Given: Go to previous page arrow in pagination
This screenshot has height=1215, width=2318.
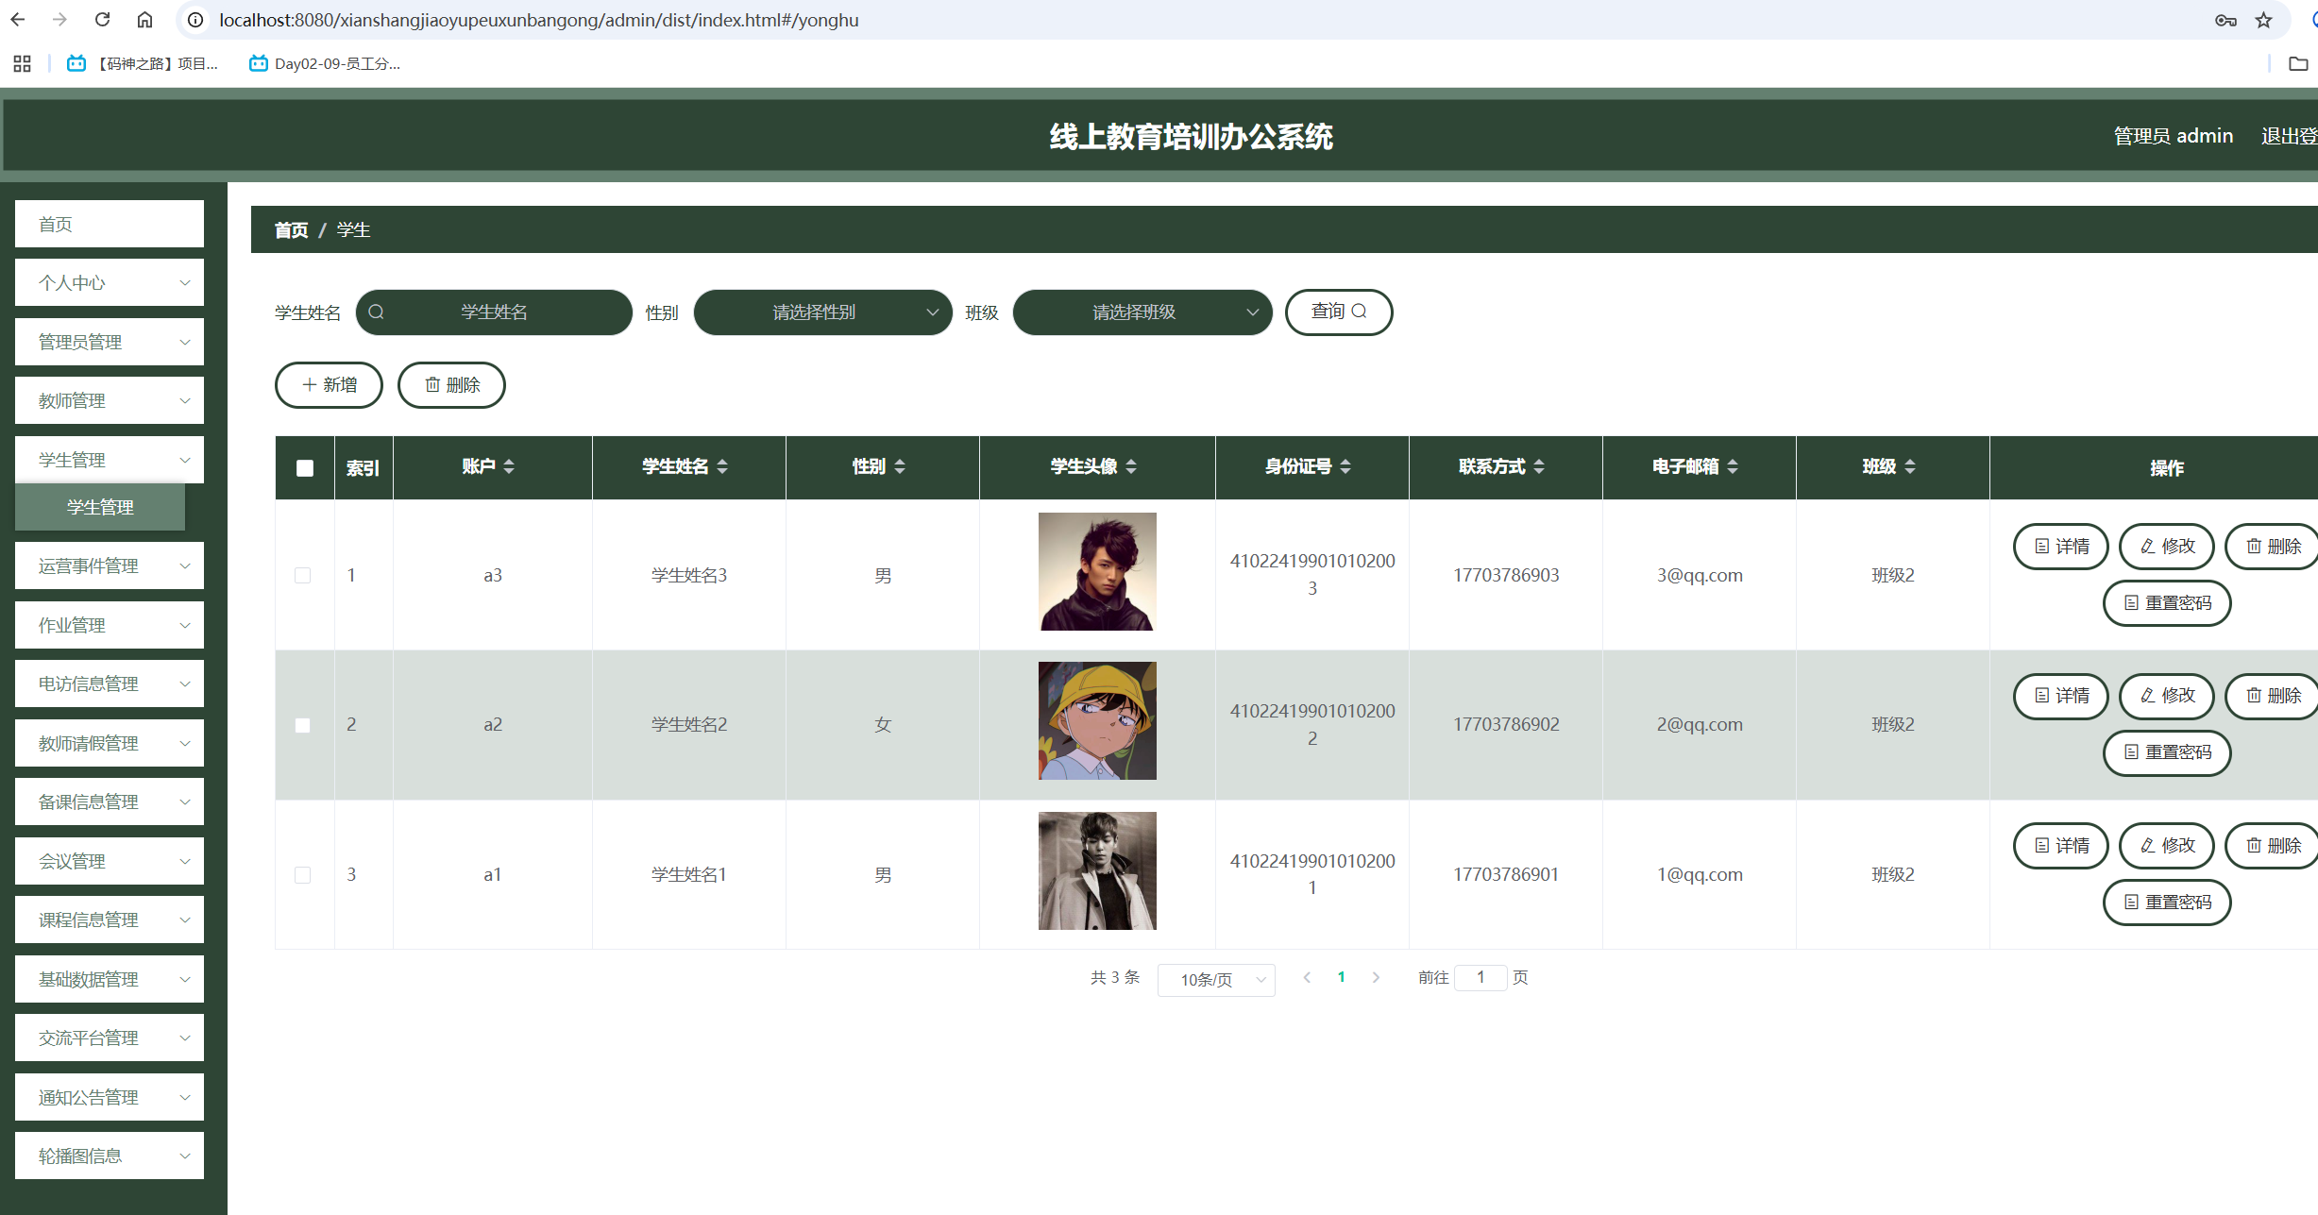Looking at the screenshot, I should pyautogui.click(x=1307, y=978).
